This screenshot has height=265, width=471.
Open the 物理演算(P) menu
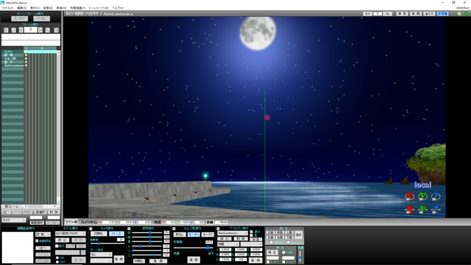[78, 8]
